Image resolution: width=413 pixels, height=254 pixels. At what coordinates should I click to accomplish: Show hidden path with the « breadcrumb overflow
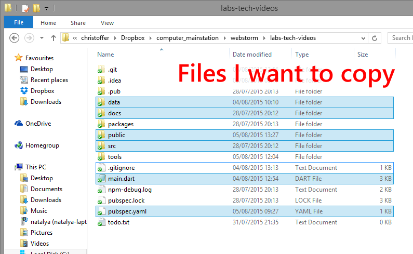point(75,38)
